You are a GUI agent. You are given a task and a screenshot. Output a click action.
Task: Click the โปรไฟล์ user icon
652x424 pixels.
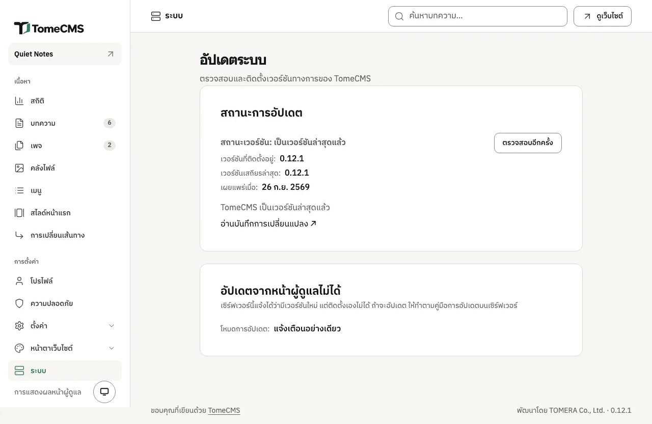point(19,281)
